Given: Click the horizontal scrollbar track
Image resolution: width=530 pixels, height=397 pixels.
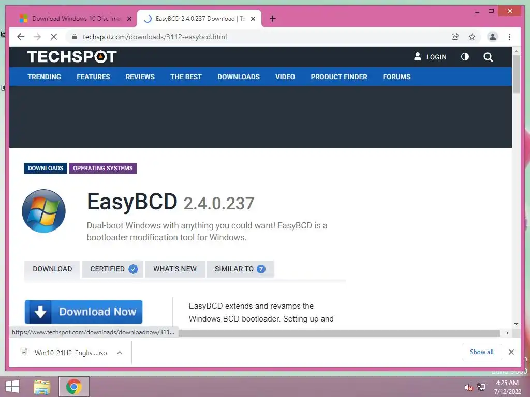Looking at the screenshot, I should (340, 333).
